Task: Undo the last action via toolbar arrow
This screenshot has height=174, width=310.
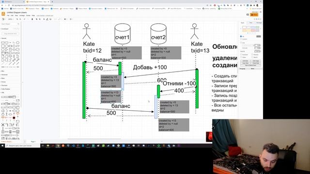Action: (x=25, y=19)
